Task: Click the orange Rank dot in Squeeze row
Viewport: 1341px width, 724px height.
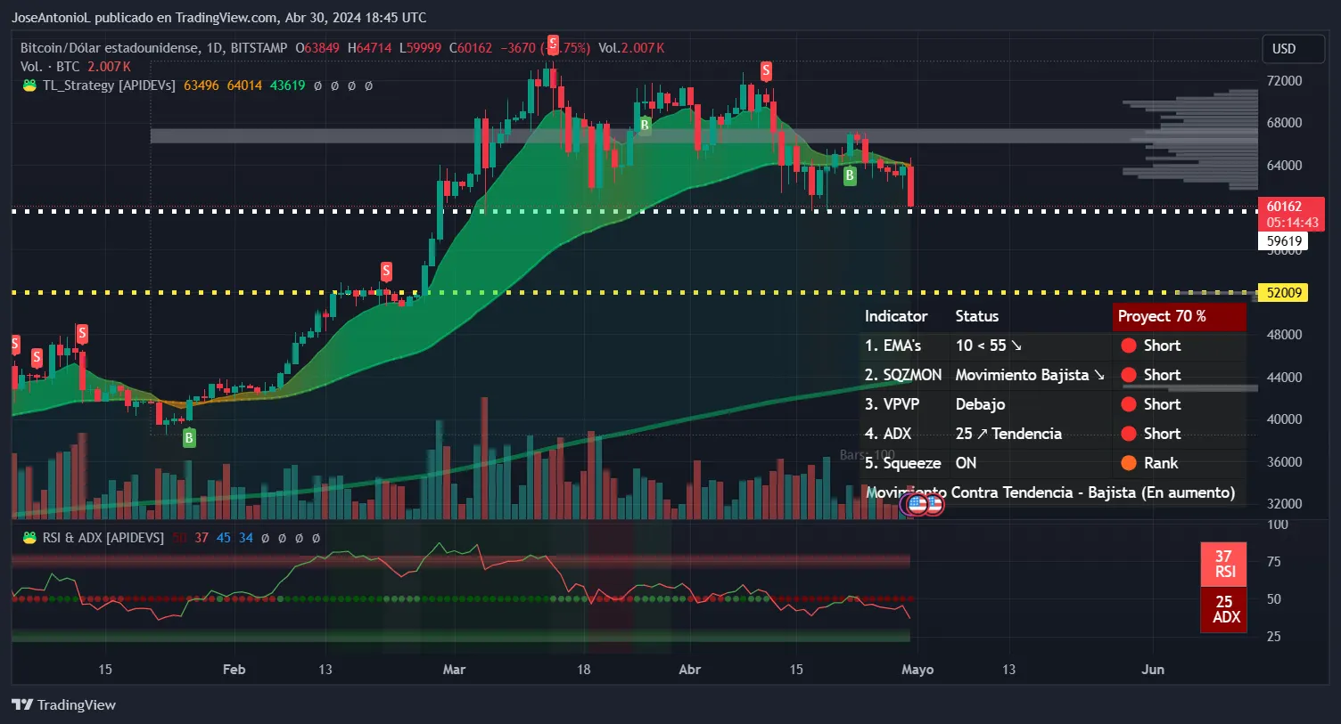Action: coord(1128,463)
